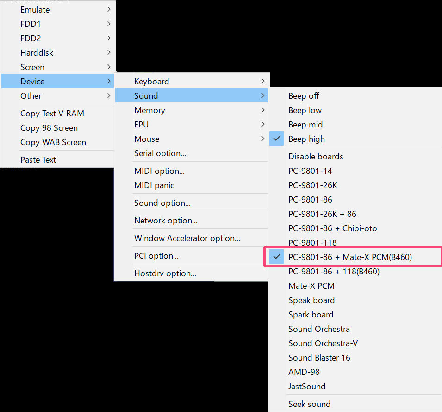Select Beep low volume
Image resolution: width=442 pixels, height=412 pixels.
pyautogui.click(x=355, y=110)
